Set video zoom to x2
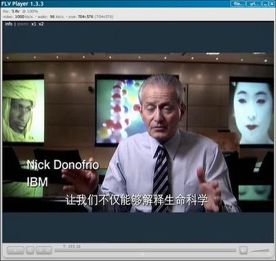Viewport: 276px width, 261px height. 41,23
